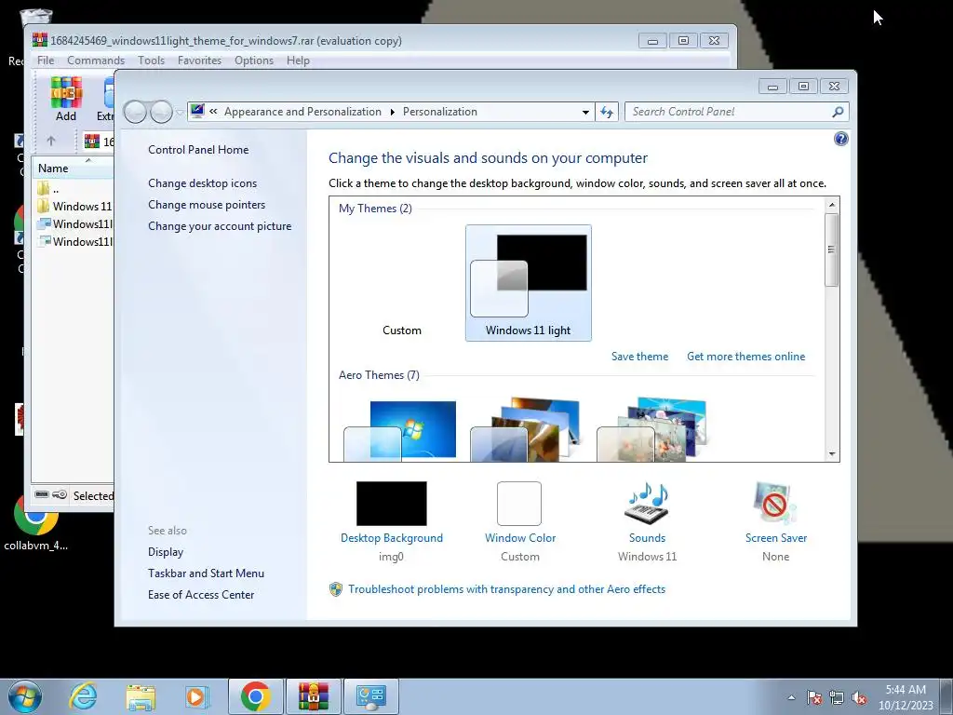Click the Control Panel Back button
Viewport: 953px width, 715px height.
pos(135,112)
